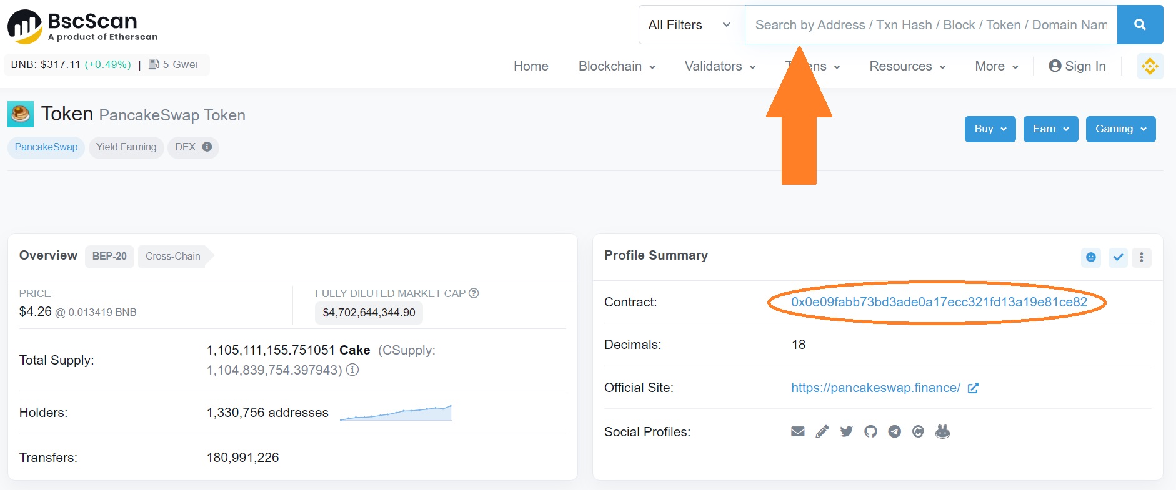Open the Earn dropdown button

tap(1051, 129)
